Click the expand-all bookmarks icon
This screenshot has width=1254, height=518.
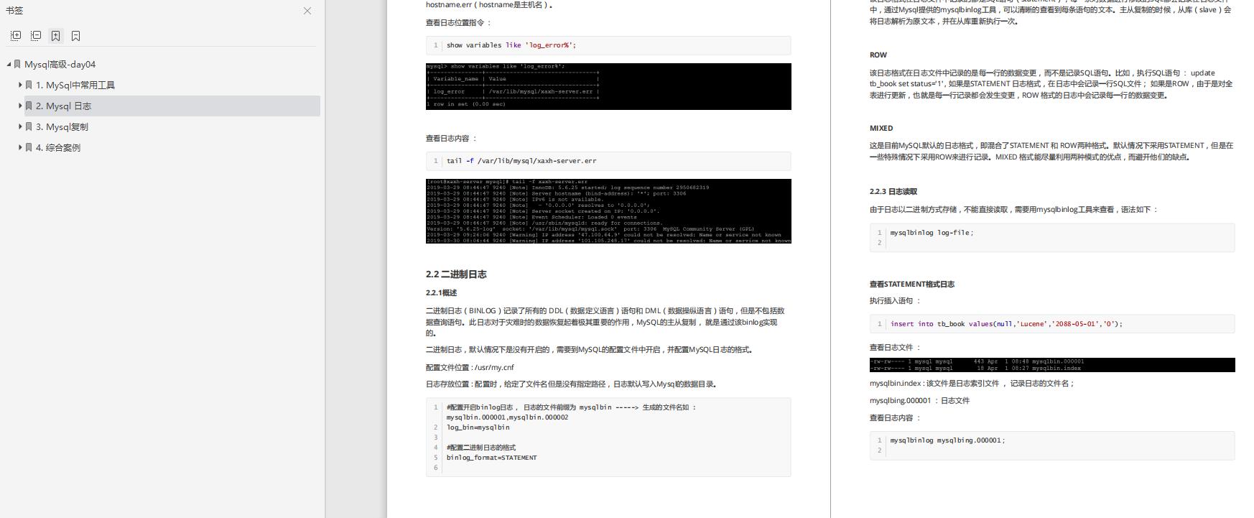pos(16,36)
